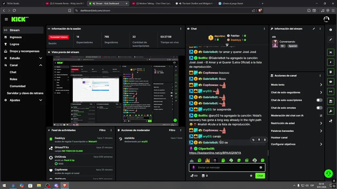
Task: Click the browser address bar
Action: coord(163,10)
